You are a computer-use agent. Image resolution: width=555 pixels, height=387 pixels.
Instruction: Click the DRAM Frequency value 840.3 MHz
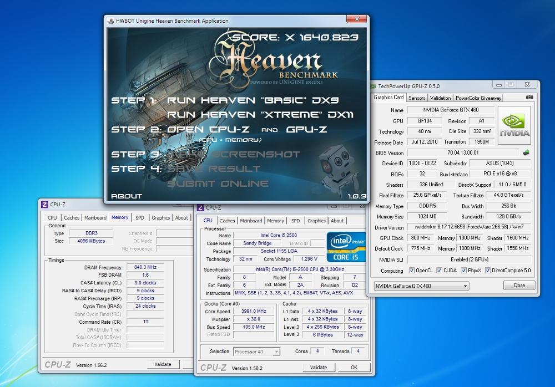pos(145,267)
